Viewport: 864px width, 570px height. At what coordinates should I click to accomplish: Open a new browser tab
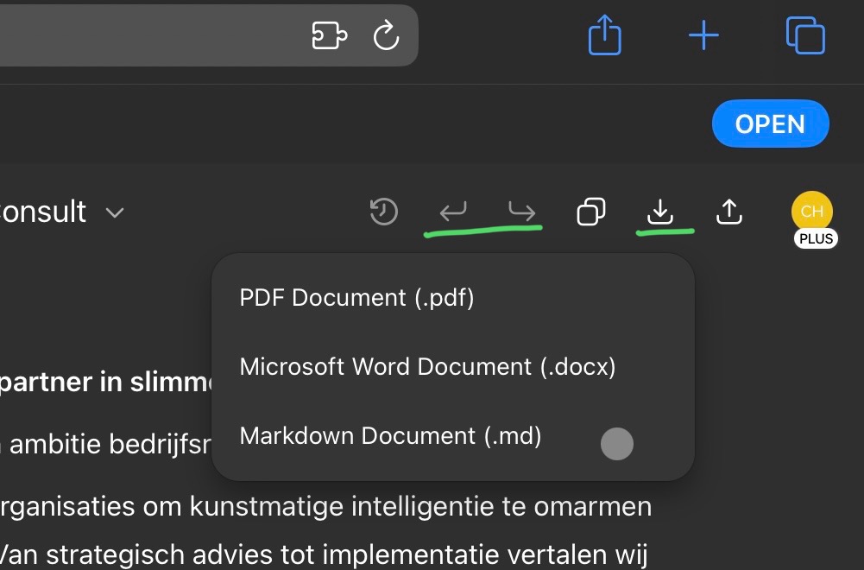pyautogui.click(x=703, y=36)
